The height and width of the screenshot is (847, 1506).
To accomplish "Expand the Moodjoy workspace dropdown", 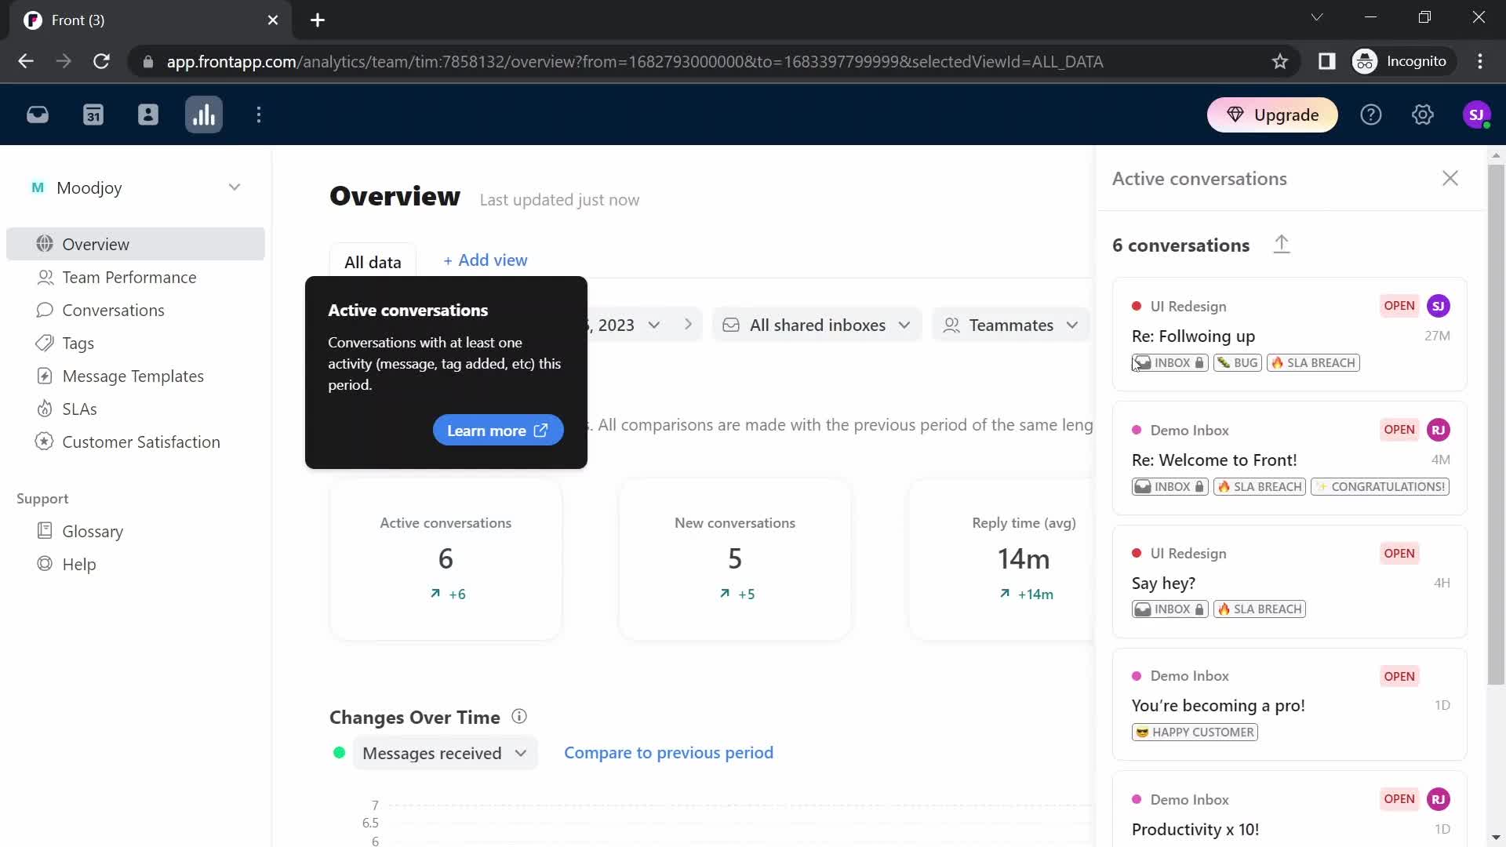I will click(x=234, y=187).
